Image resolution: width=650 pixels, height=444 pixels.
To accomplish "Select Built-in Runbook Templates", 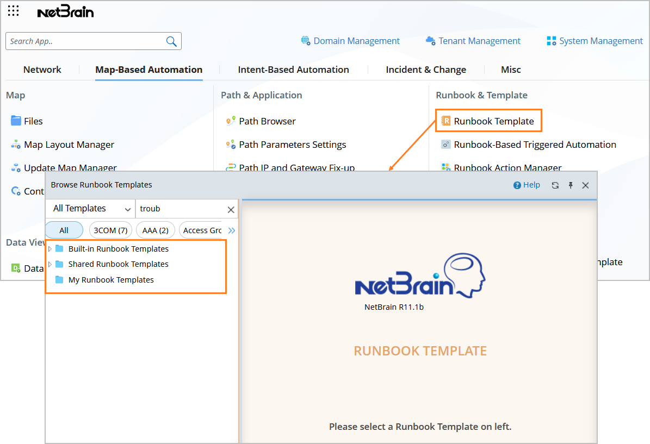I will [118, 248].
